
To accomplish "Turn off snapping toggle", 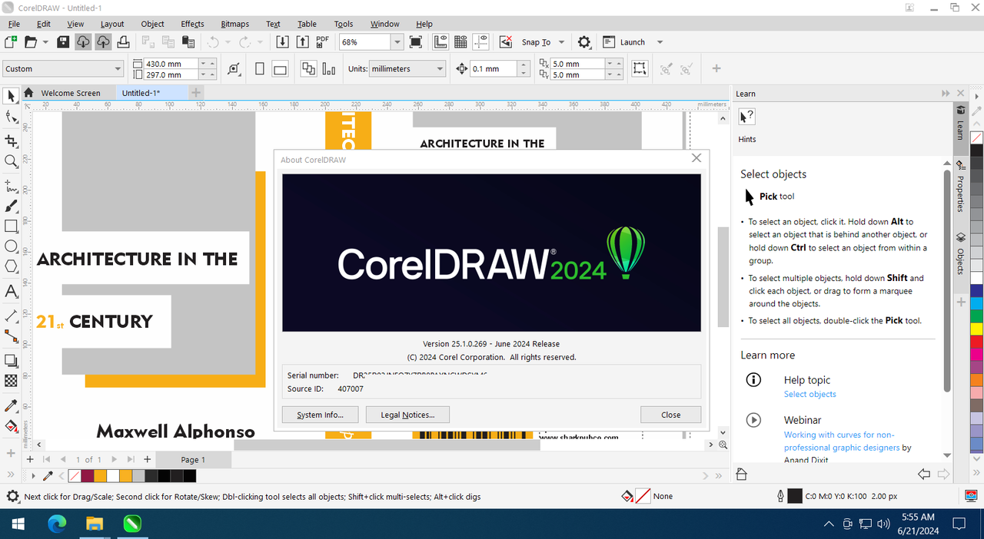I will 506,41.
